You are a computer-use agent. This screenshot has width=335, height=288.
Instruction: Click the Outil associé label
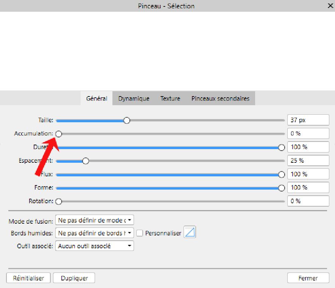click(x=35, y=246)
